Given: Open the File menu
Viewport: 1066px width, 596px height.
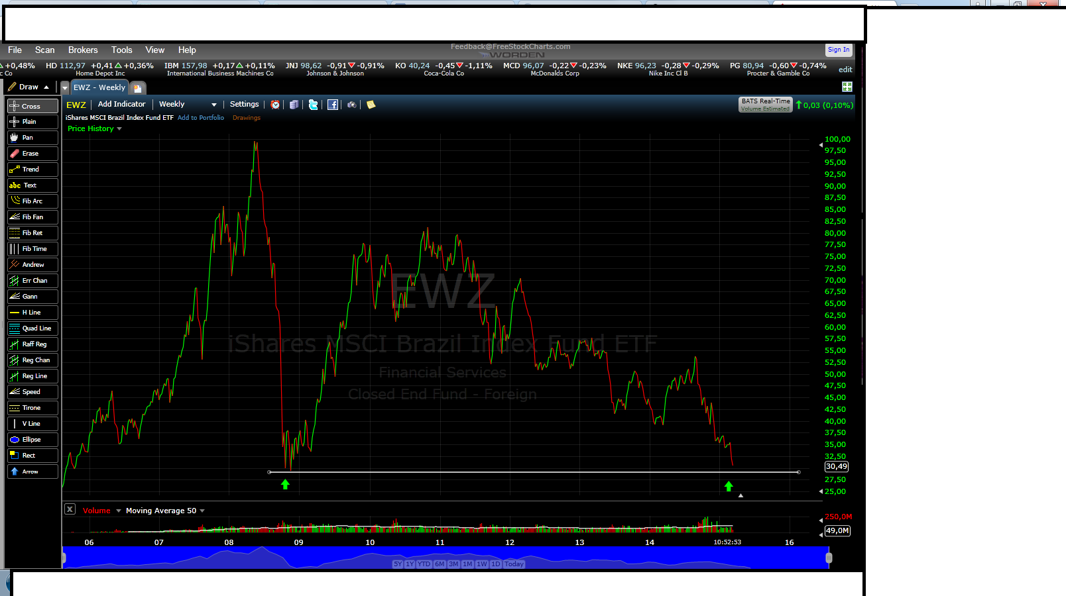Looking at the screenshot, I should 15,50.
